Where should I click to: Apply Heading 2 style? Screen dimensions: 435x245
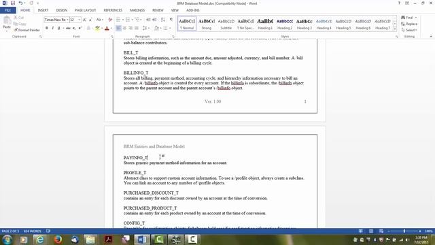point(285,24)
